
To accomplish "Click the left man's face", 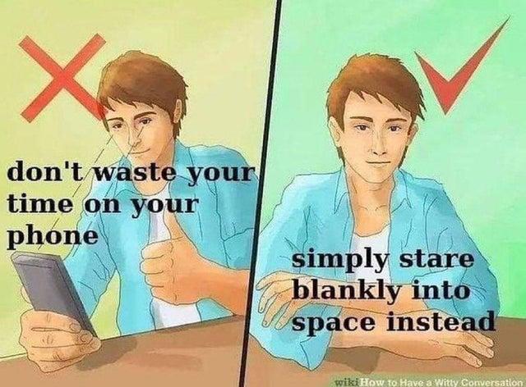I will point(136,132).
